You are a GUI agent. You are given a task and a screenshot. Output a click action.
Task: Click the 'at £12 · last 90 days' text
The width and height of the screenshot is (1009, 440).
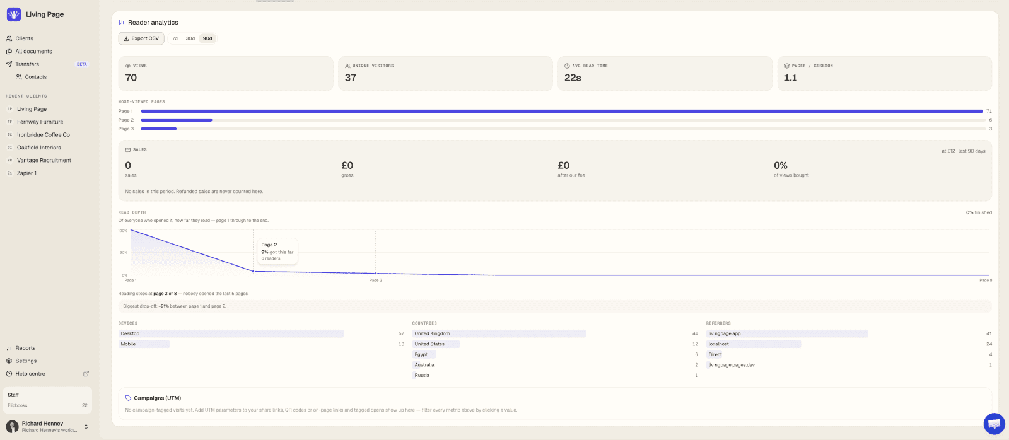pos(964,151)
